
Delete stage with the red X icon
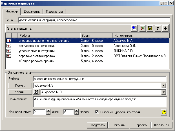pyautogui.click(x=142, y=28)
